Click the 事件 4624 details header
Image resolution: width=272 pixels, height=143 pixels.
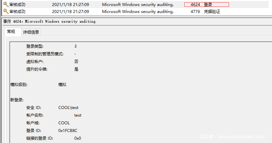pos(50,22)
